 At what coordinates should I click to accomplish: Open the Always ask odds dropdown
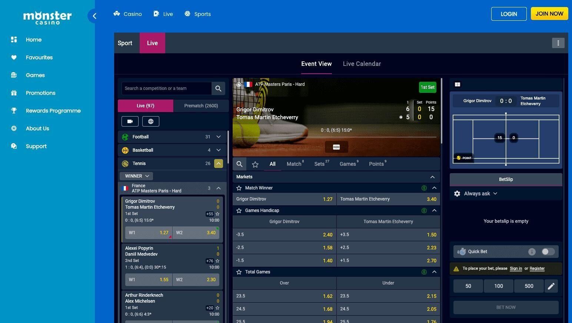480,194
